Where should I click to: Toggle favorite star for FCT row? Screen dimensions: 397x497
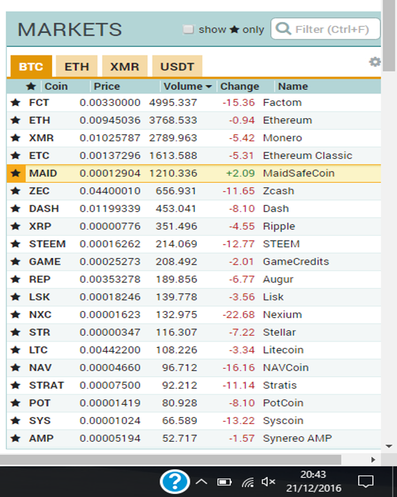point(15,103)
